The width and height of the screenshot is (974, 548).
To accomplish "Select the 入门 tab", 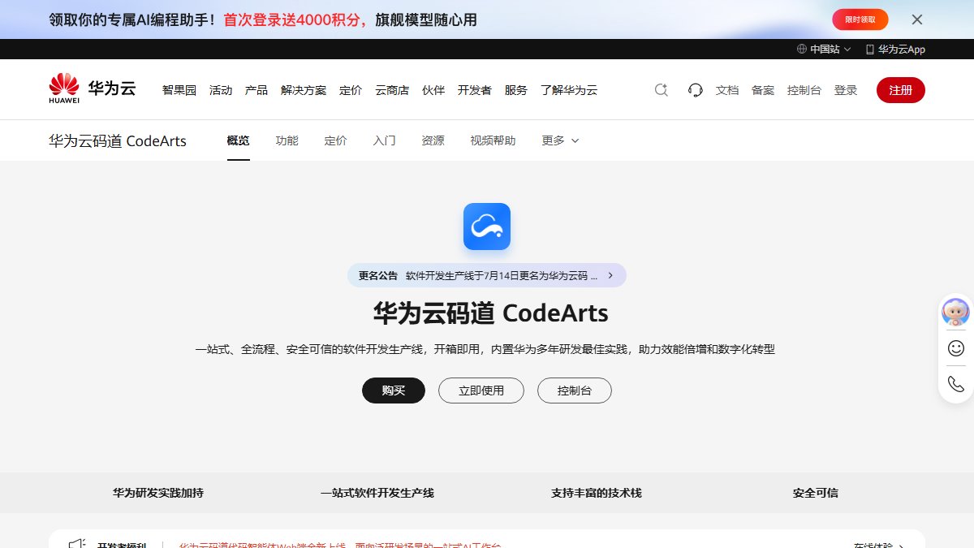I will tap(385, 140).
